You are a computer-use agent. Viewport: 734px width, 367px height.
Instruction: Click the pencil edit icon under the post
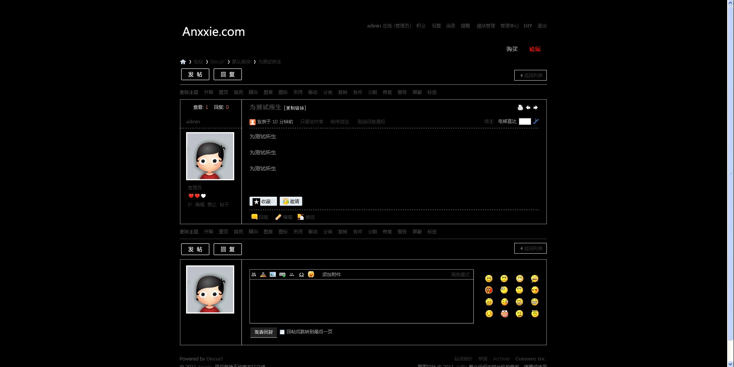[278, 217]
